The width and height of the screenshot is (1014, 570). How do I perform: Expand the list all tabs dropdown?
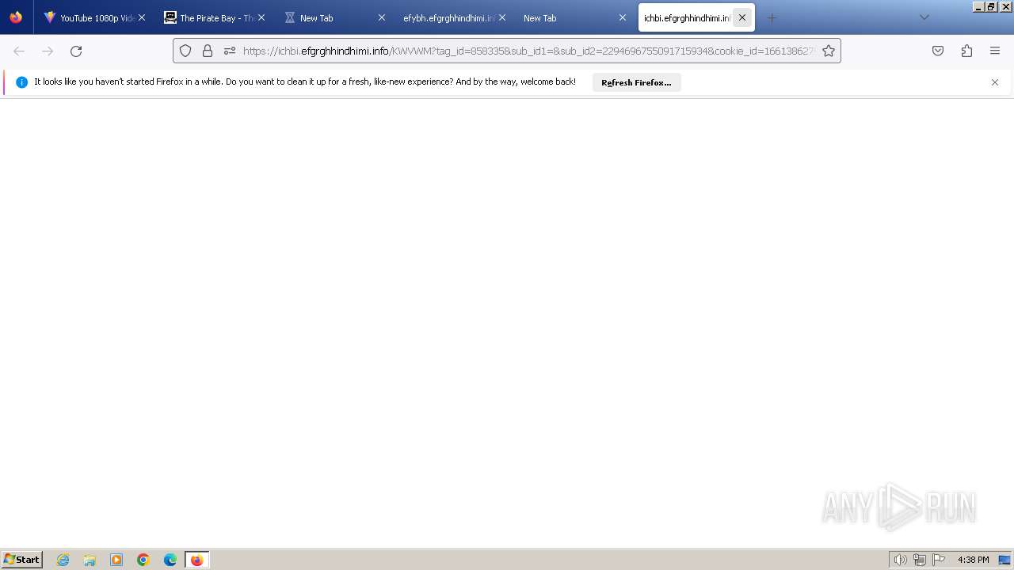[x=924, y=17]
